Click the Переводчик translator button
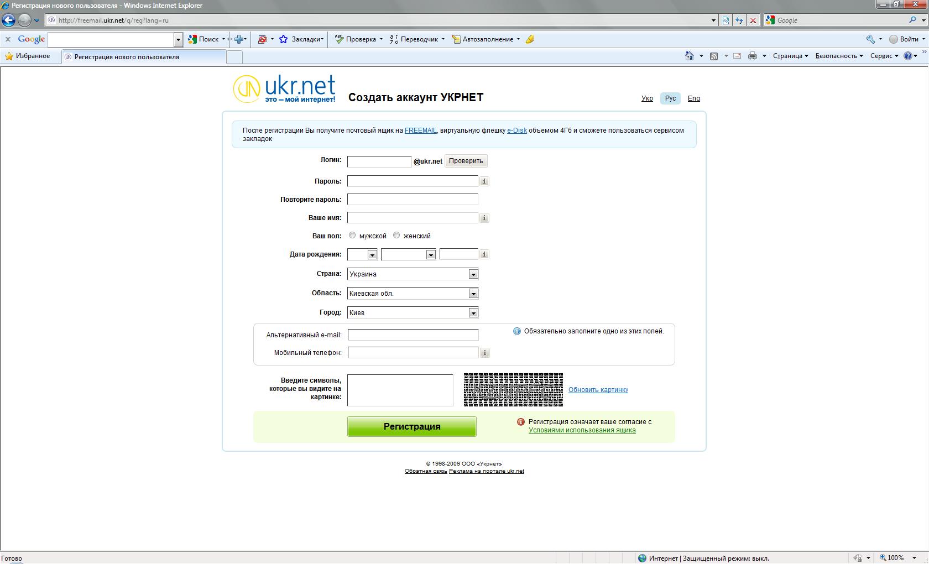 (x=414, y=39)
